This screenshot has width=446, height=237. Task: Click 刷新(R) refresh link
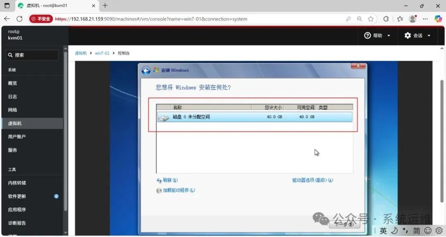coord(167,180)
